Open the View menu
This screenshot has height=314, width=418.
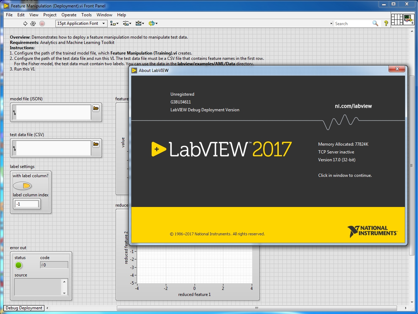34,15
